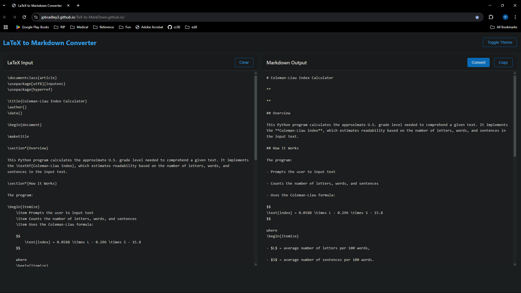Open the Extensions puzzle icon
This screenshot has width=521, height=293.
[x=491, y=17]
